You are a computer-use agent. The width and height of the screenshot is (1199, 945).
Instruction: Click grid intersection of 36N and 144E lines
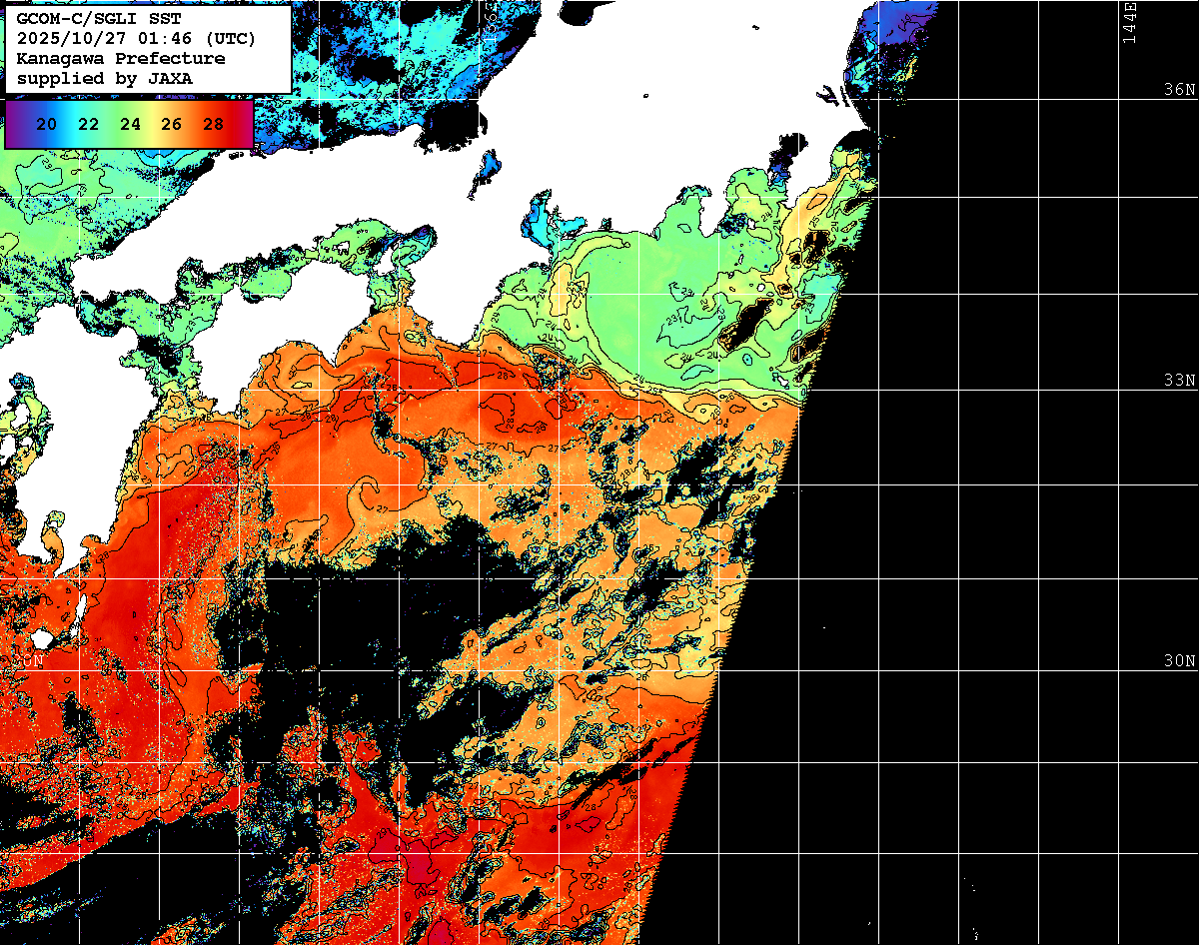(1118, 99)
